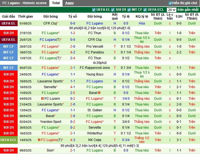The height and width of the screenshot is (154, 200).
Task: Open CFR Cluj team link on 01/08/25
Action: click(x=50, y=23)
